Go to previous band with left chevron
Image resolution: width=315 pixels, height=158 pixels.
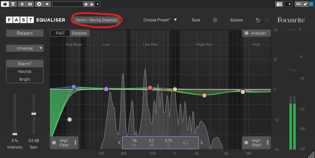coord(119,143)
